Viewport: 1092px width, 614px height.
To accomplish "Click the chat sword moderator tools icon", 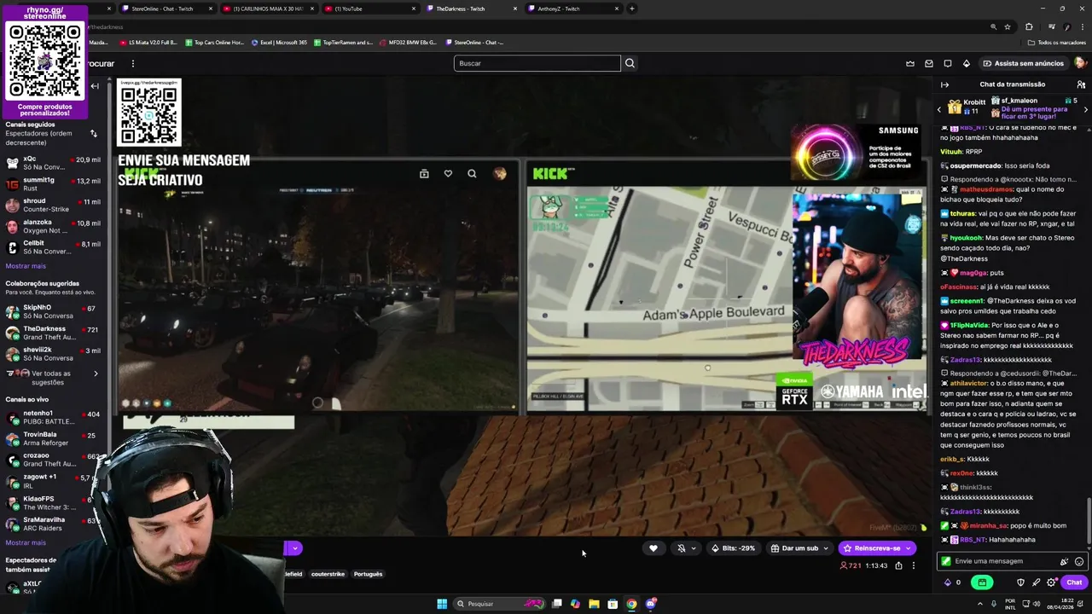I will (1036, 582).
